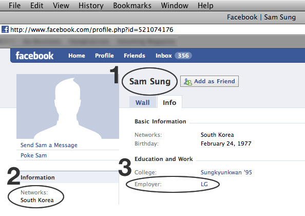Click the Add as Friend button
The image size is (305, 216).
click(209, 81)
